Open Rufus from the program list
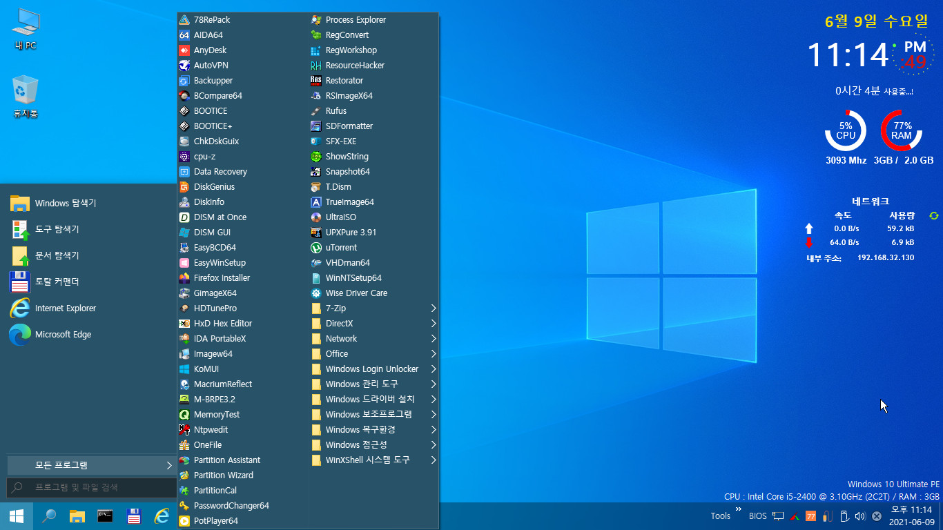943x530 pixels. tap(373, 111)
